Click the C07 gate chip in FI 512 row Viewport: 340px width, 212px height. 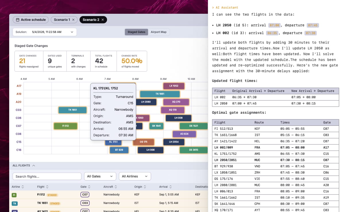click(85, 195)
